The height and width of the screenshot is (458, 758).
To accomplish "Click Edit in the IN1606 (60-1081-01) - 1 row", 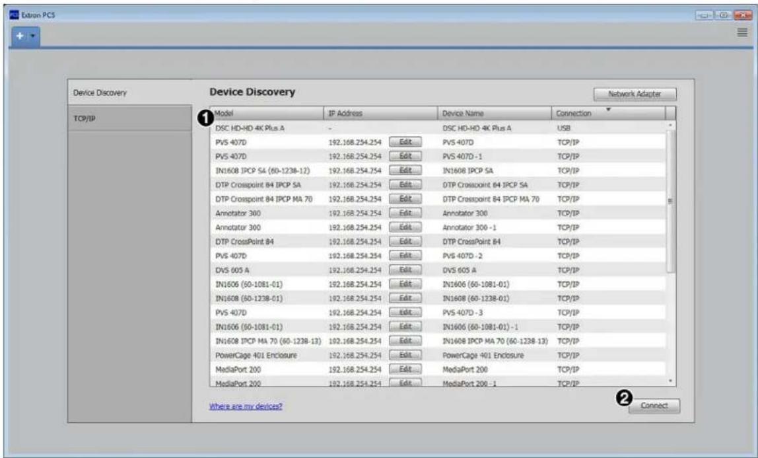I will point(405,326).
